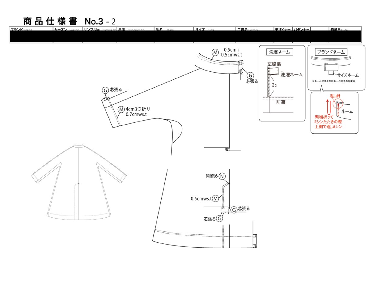Click the "品名" header cell
This screenshot has width=377, height=285.
(x=174, y=30)
